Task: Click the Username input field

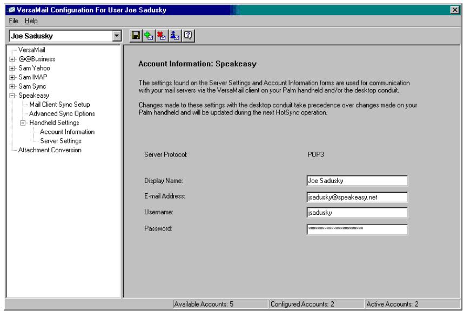Action: pyautogui.click(x=357, y=212)
